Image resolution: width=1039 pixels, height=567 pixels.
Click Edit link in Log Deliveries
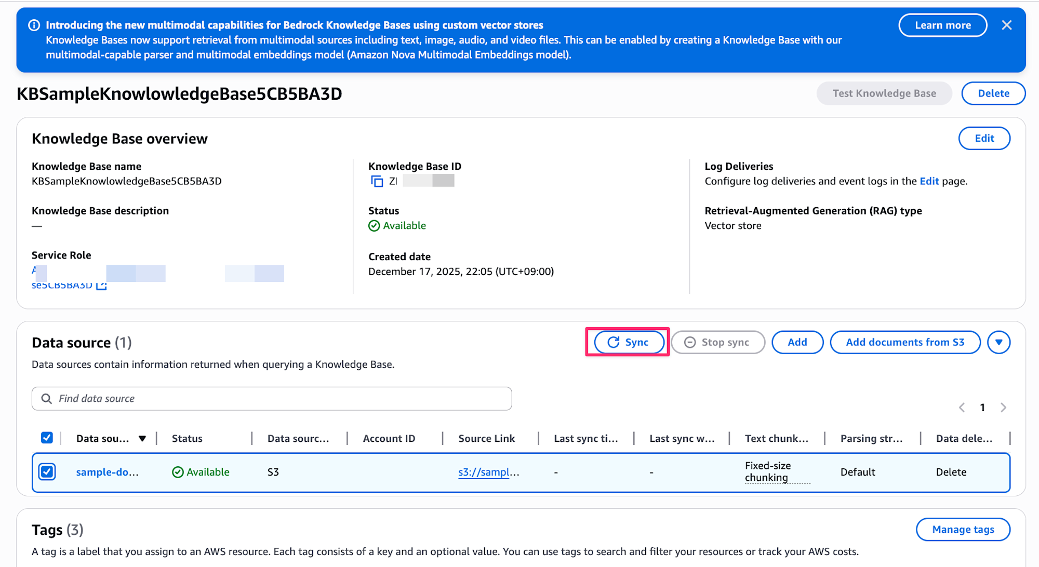[x=929, y=181]
